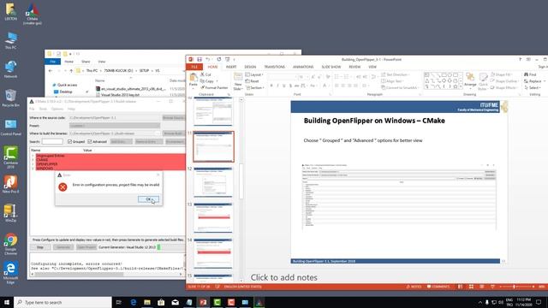Open the CMake Help menu
Screen dimensions: 548x308
pos(71,109)
